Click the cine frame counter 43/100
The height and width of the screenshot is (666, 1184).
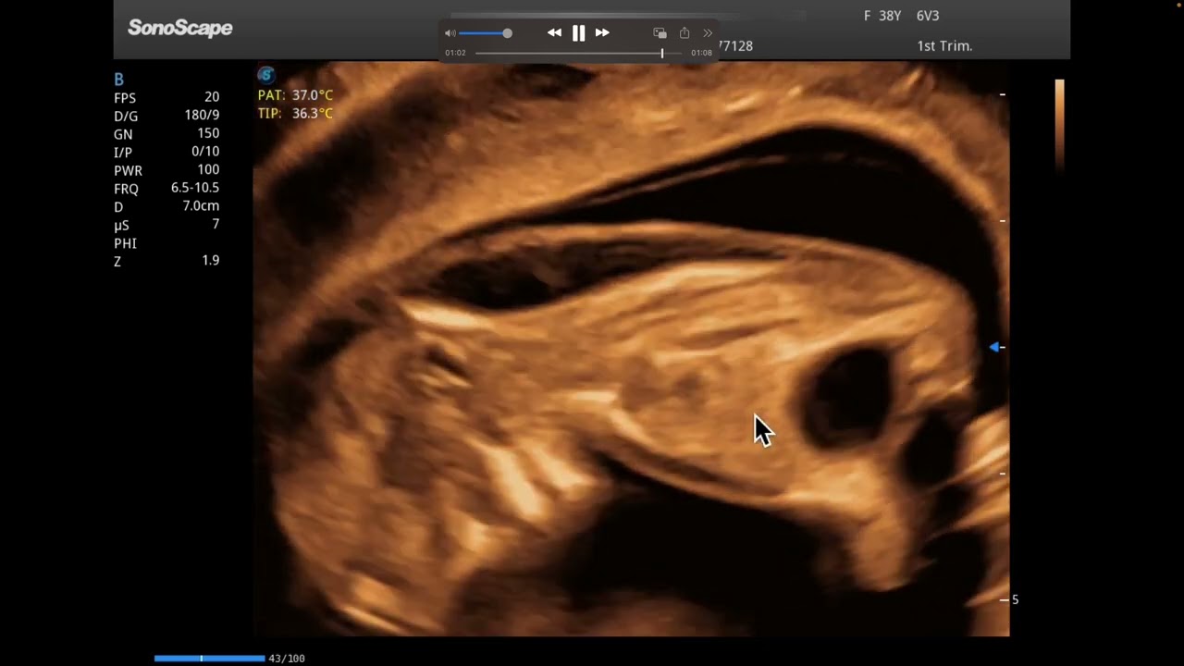[287, 659]
